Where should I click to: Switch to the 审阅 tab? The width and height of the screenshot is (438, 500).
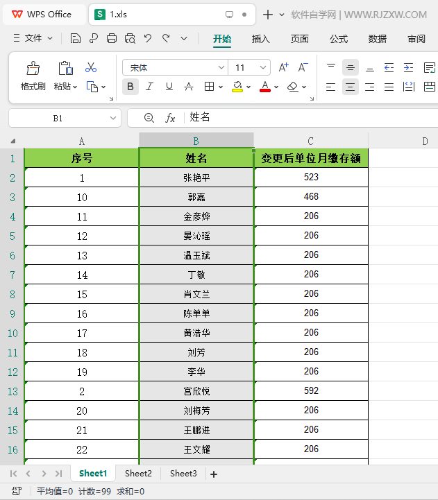click(x=416, y=39)
